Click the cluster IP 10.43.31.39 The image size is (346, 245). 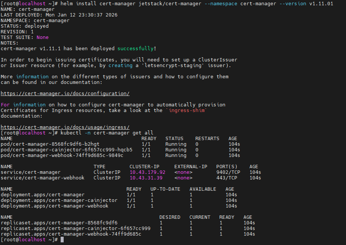(146, 178)
